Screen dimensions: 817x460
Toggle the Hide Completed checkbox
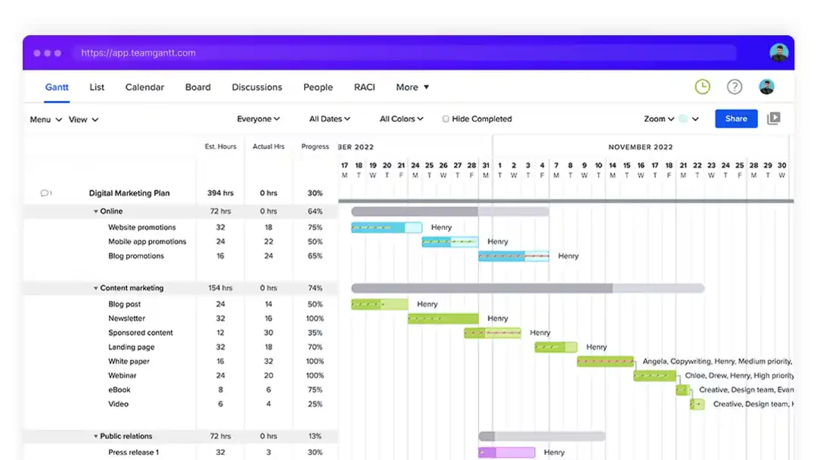point(446,119)
